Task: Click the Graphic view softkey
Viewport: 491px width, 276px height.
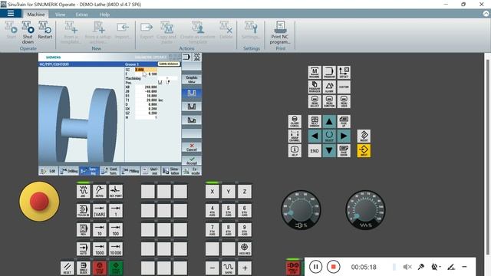Action: pyautogui.click(x=192, y=79)
